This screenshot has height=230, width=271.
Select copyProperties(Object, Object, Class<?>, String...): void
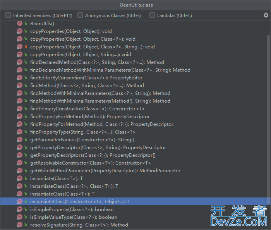(x=134, y=46)
